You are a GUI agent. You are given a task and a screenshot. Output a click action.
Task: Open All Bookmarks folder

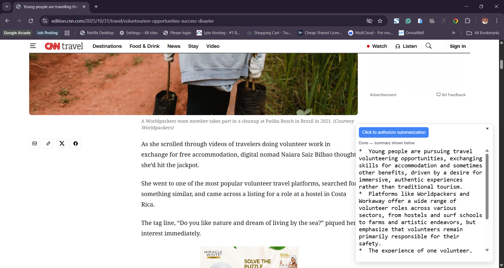pyautogui.click(x=483, y=33)
